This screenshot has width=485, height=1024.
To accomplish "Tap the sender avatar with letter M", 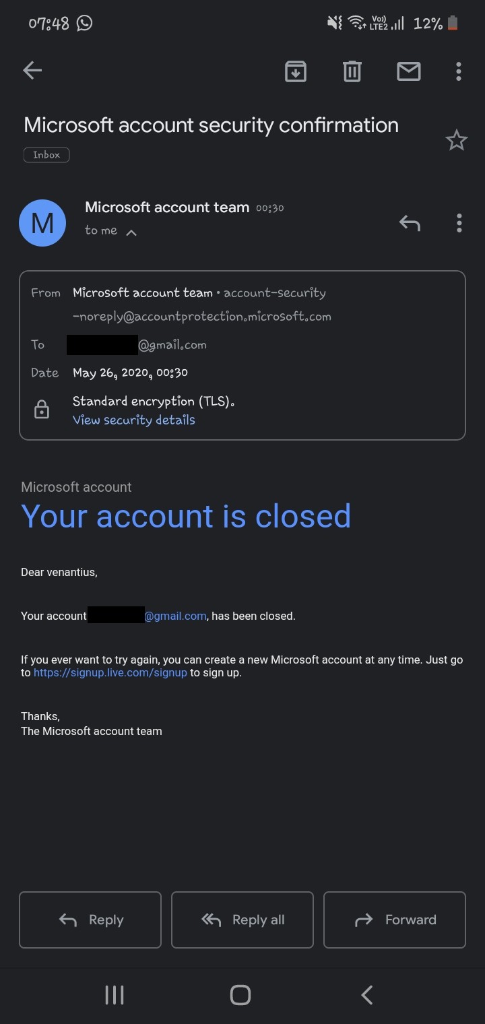I will [42, 222].
